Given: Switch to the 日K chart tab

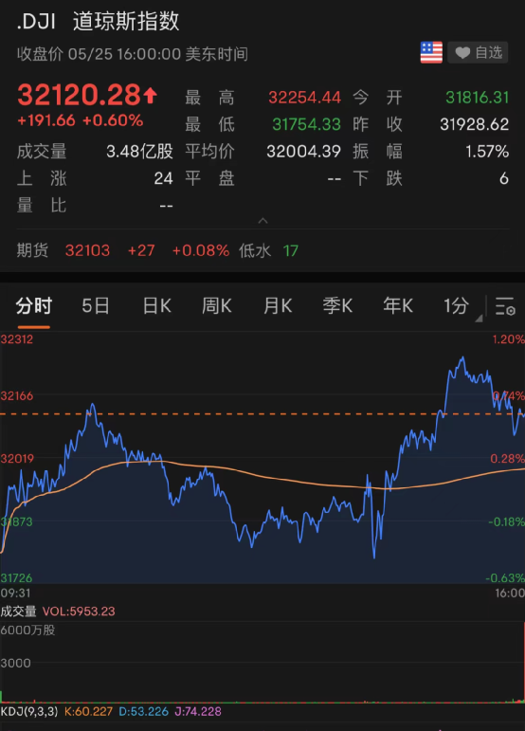Looking at the screenshot, I should 157,306.
